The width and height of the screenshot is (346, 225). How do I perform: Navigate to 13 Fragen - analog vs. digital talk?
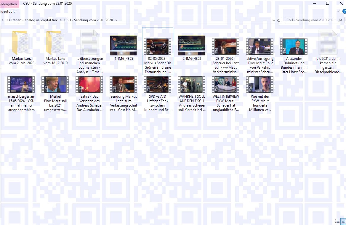(x=32, y=20)
